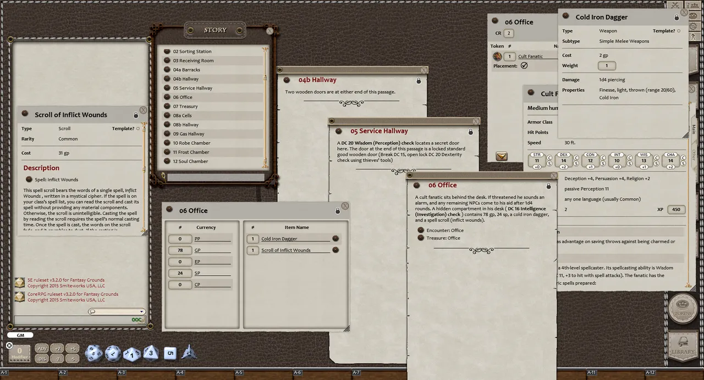The height and width of the screenshot is (380, 704).
Task: Switch to the Other tab on NPC sheet
Action: point(694,155)
